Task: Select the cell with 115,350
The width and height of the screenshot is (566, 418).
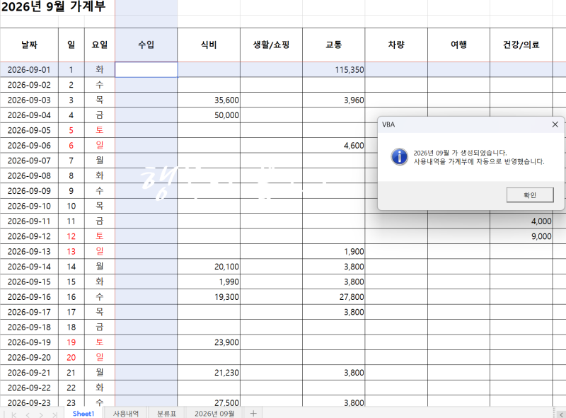Action: point(333,69)
